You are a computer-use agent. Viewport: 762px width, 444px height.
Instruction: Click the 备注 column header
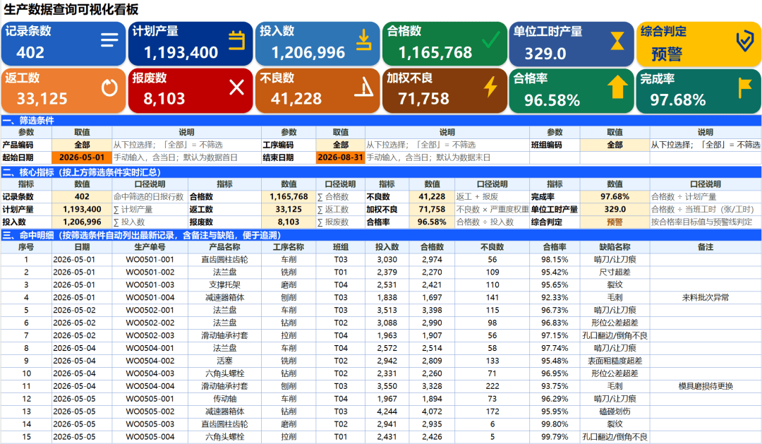coord(705,247)
